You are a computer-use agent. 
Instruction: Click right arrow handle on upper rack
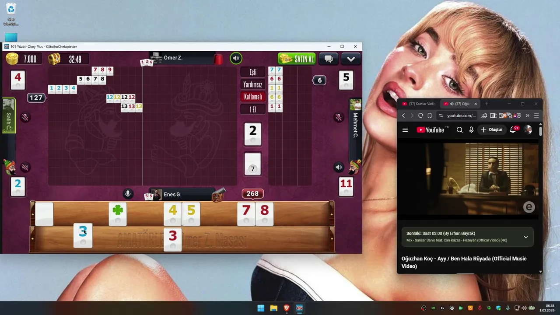(331, 214)
